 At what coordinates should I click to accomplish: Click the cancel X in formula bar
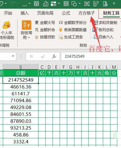click(x=31, y=56)
